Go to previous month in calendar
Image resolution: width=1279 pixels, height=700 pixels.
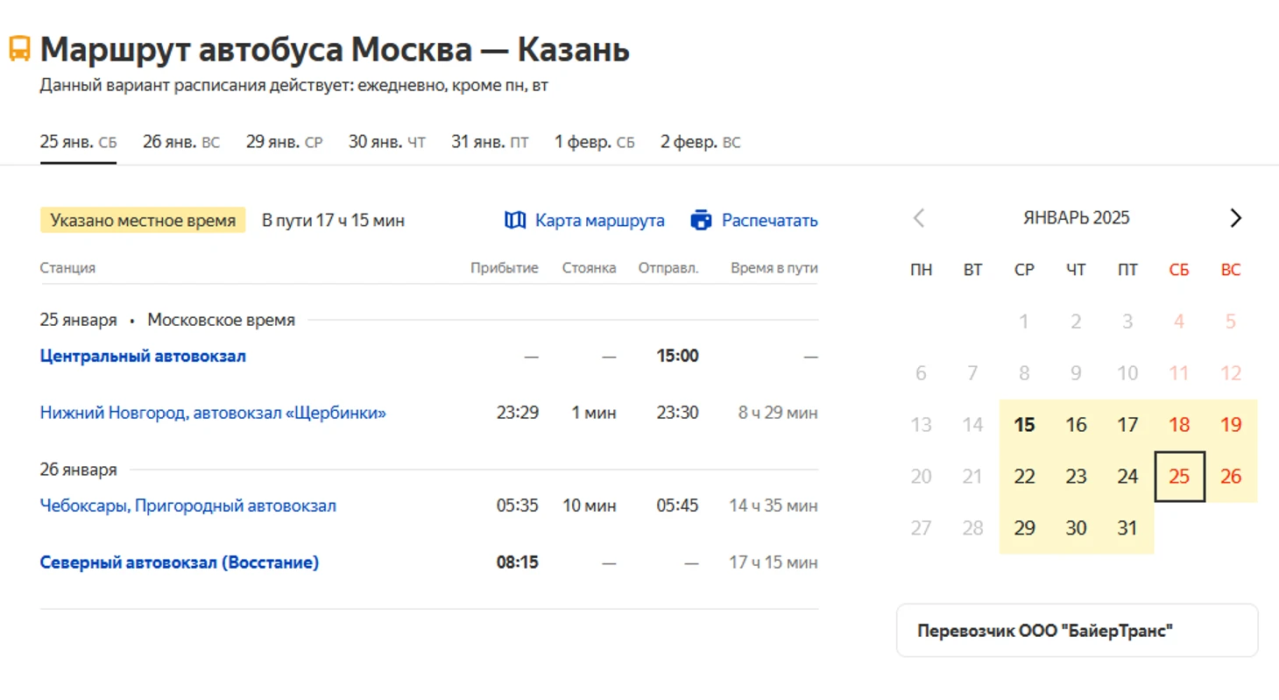tap(919, 218)
